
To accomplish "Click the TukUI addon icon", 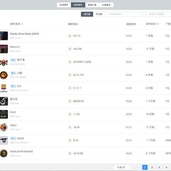I will click(4, 127).
